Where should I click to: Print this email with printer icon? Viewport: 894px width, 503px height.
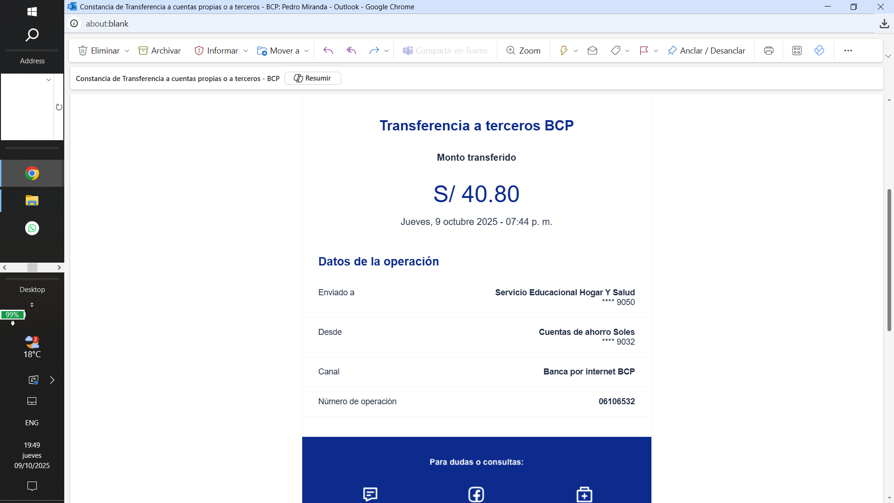[769, 51]
